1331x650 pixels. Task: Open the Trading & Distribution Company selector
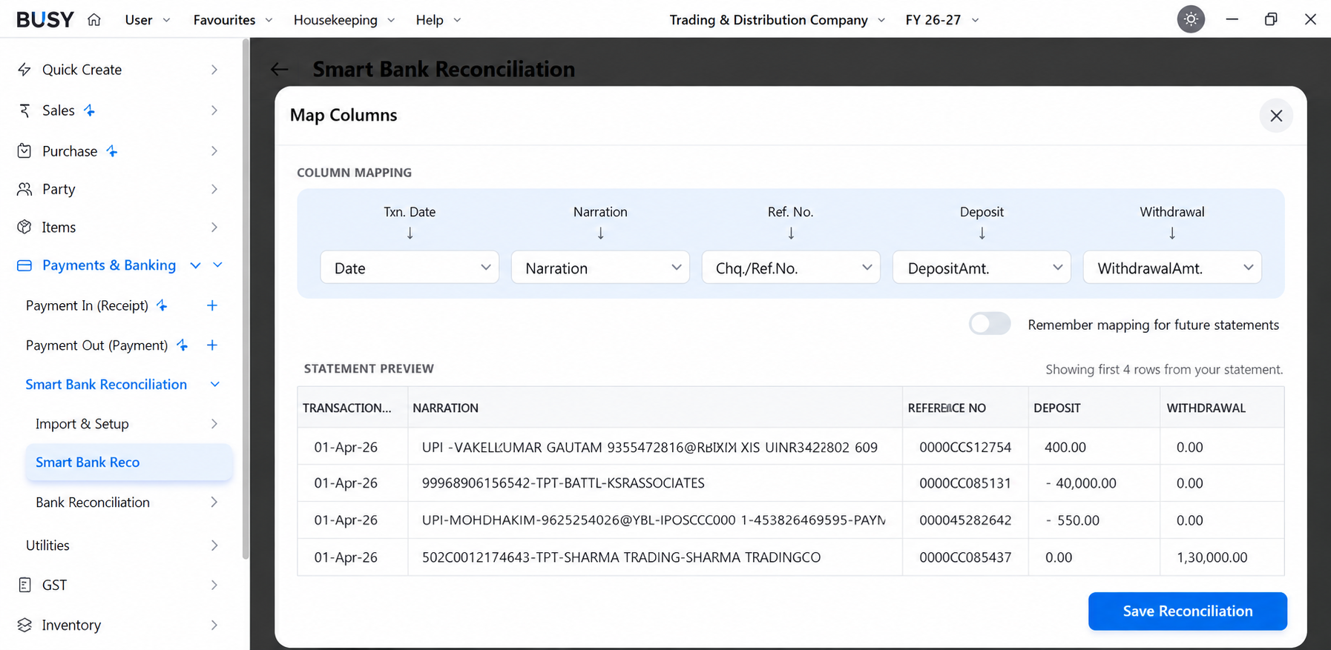coord(777,20)
